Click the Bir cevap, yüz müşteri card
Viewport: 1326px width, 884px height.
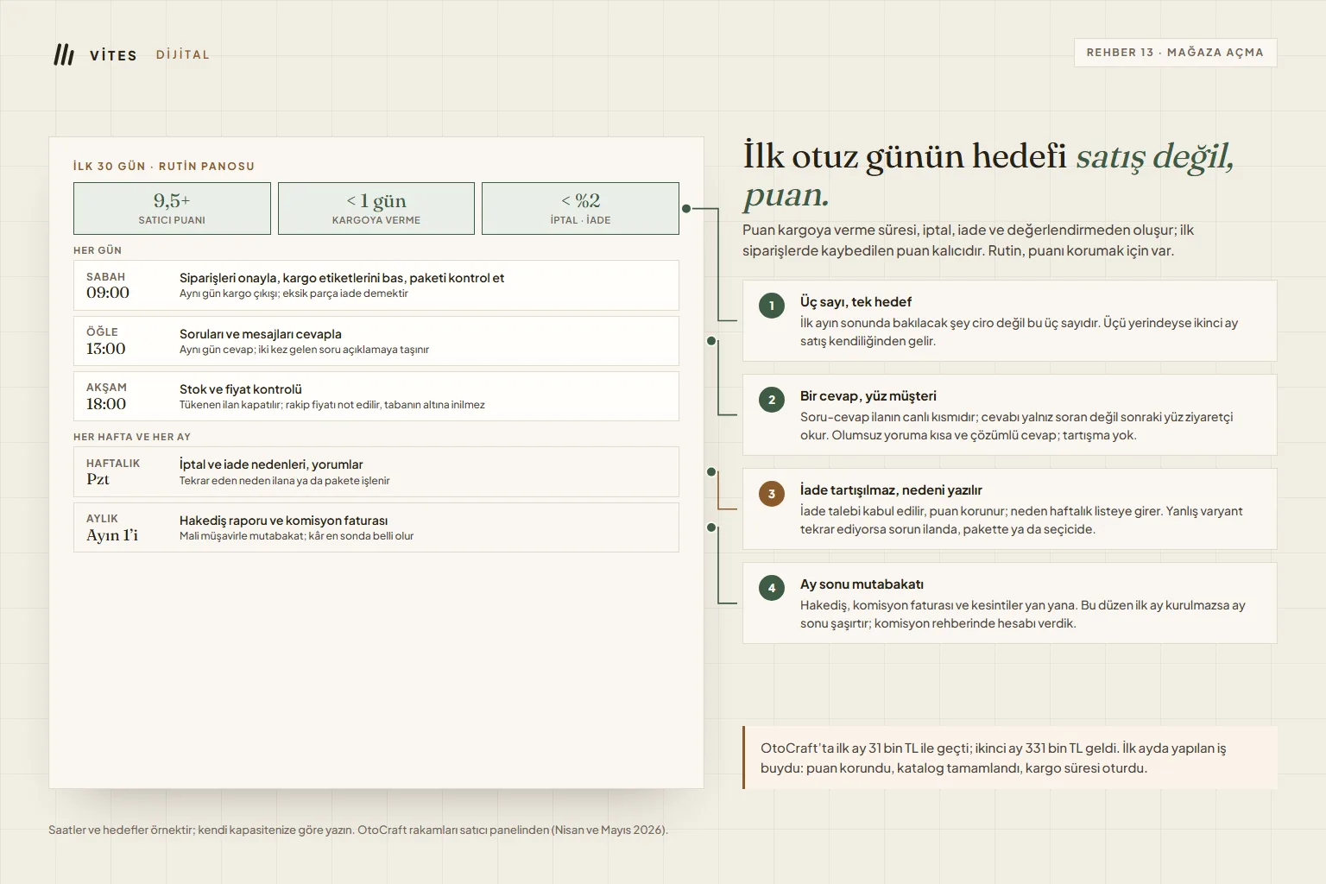click(1009, 415)
